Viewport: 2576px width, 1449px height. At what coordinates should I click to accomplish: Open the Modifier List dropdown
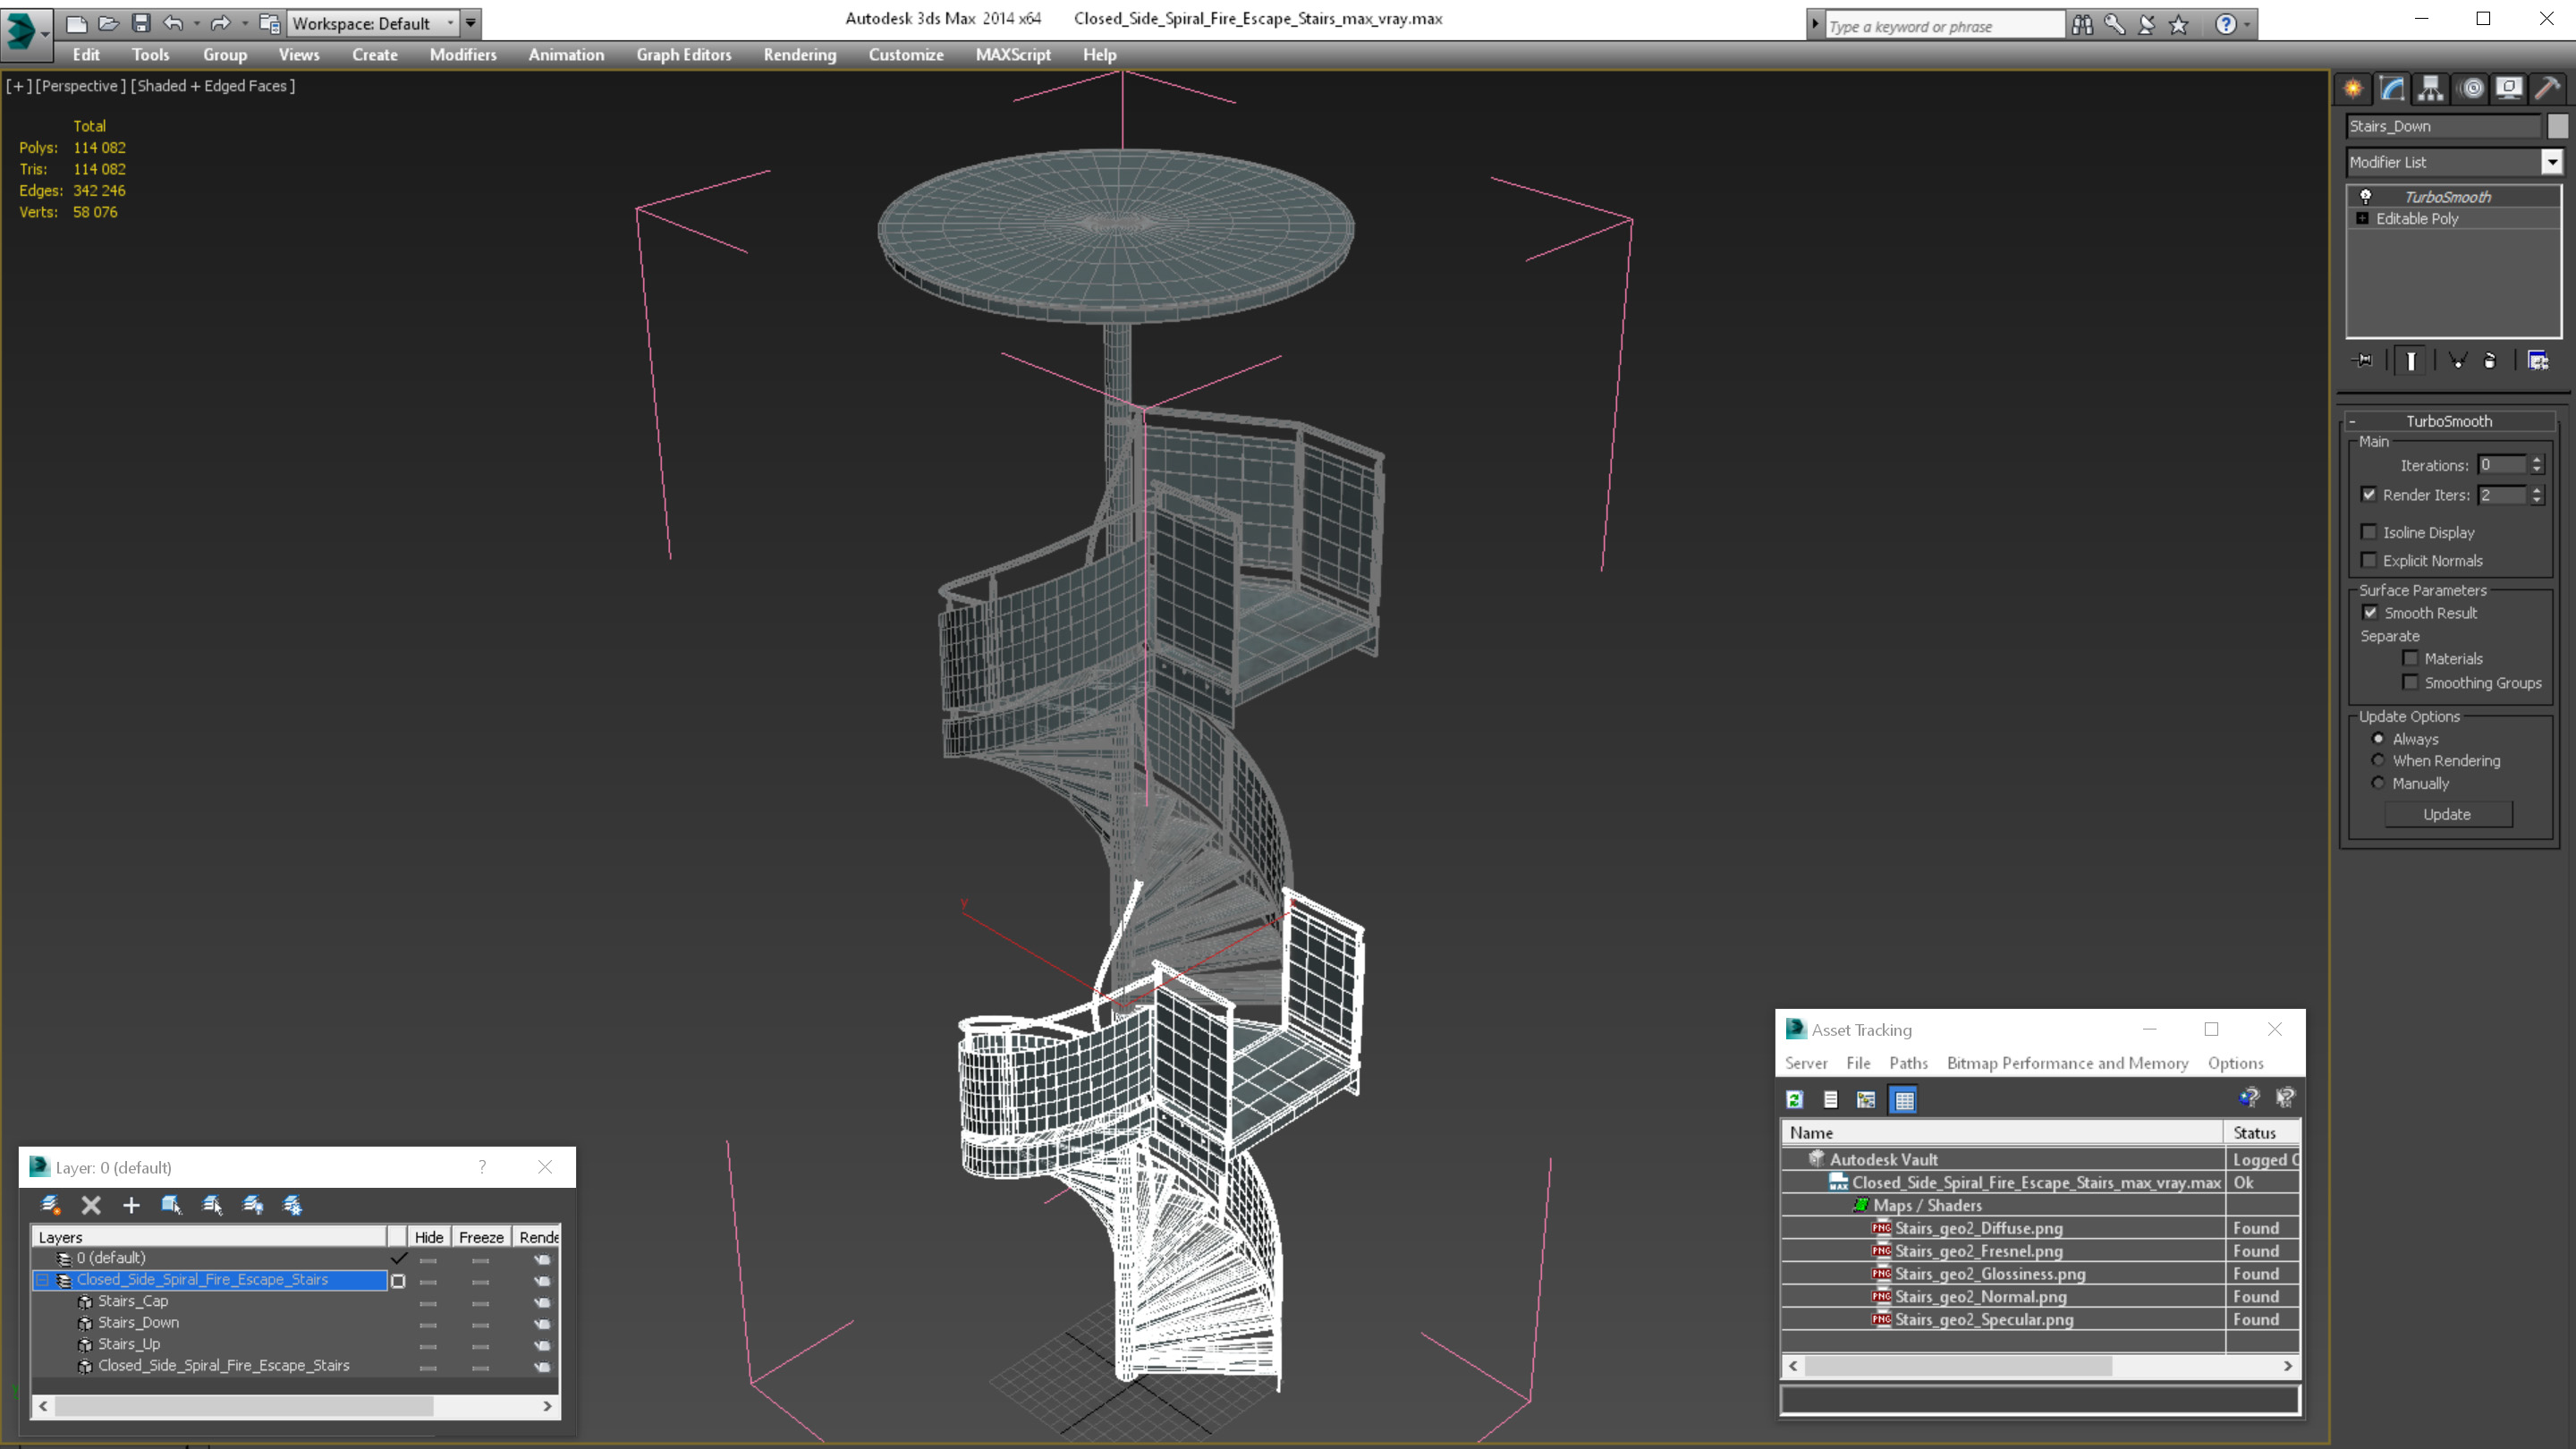tap(2552, 162)
